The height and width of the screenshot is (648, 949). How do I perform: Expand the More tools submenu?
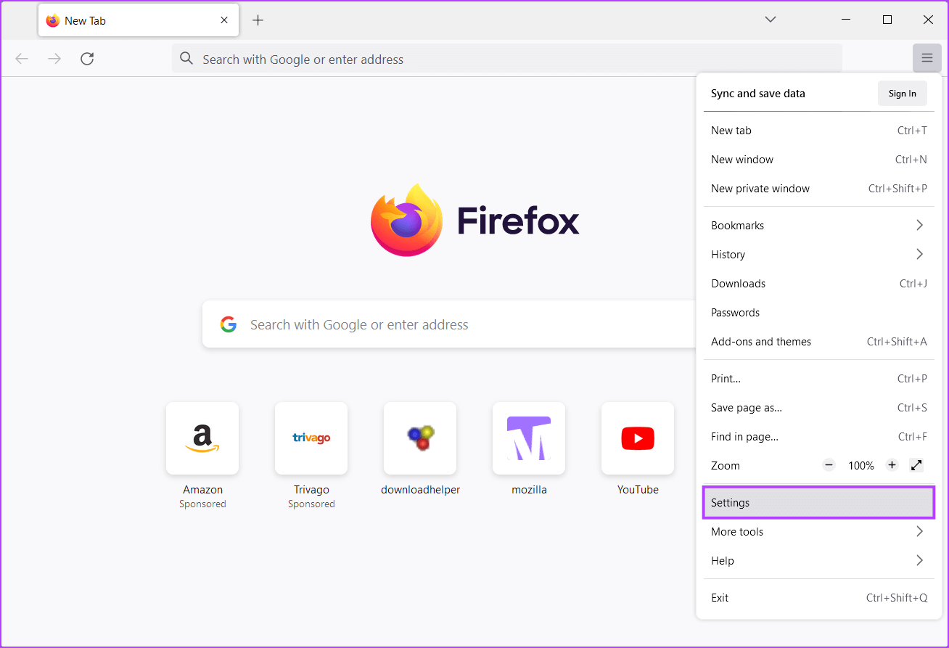(819, 532)
